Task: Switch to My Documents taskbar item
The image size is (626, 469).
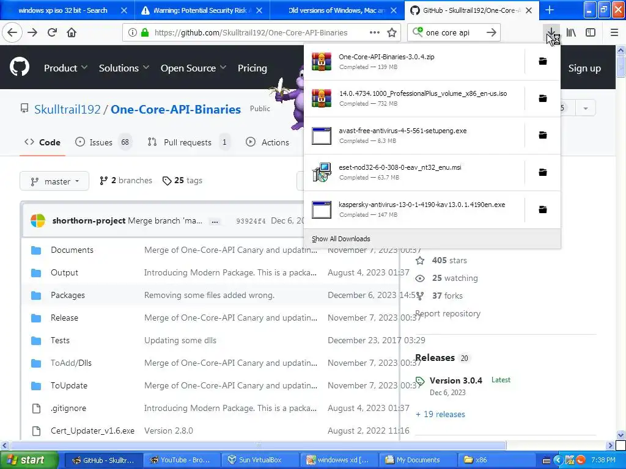Action: click(418, 460)
